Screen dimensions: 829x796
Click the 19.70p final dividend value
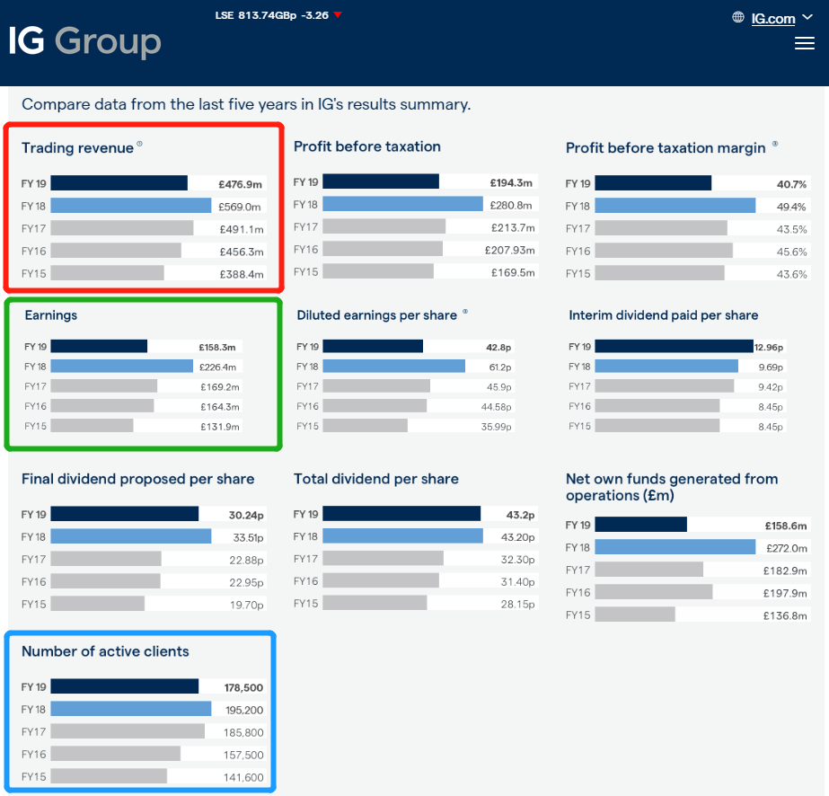click(x=246, y=605)
